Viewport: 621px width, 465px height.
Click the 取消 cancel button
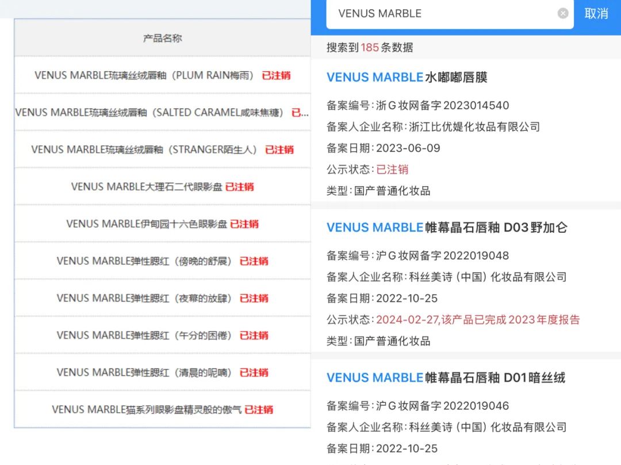(x=596, y=14)
